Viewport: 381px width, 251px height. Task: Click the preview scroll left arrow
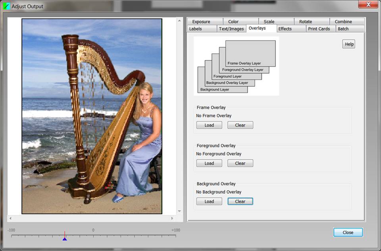(10, 219)
